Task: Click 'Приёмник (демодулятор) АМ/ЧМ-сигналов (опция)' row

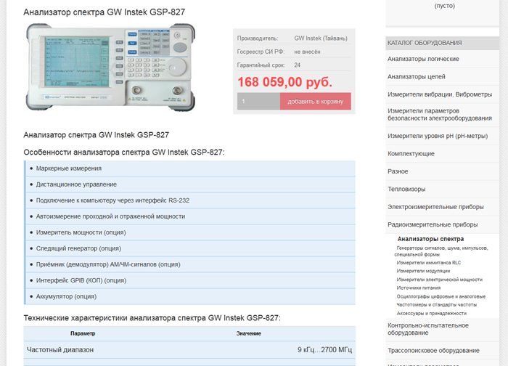Action: pyautogui.click(x=190, y=264)
